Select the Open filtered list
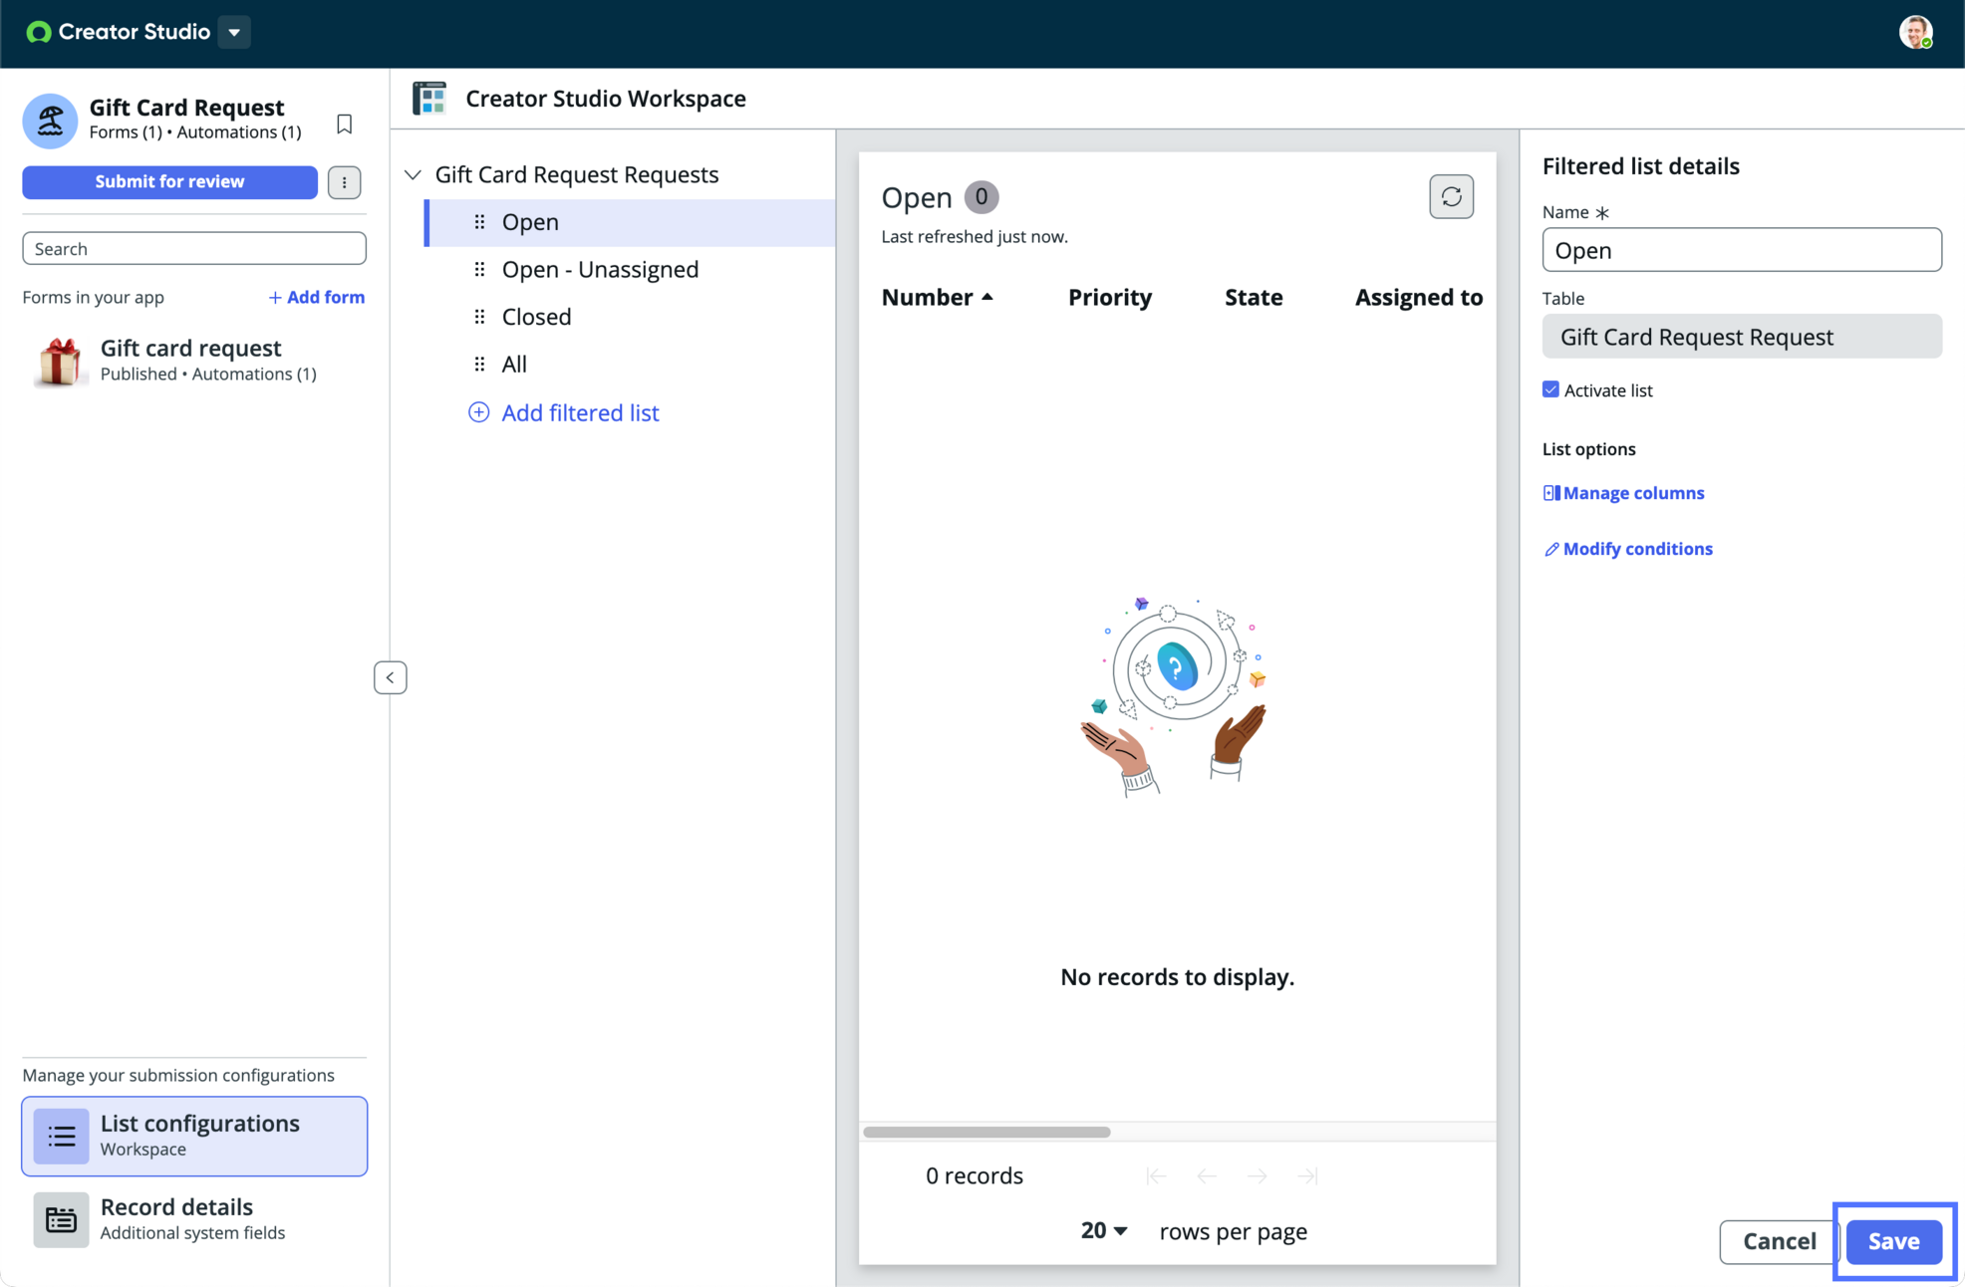 tap(631, 222)
